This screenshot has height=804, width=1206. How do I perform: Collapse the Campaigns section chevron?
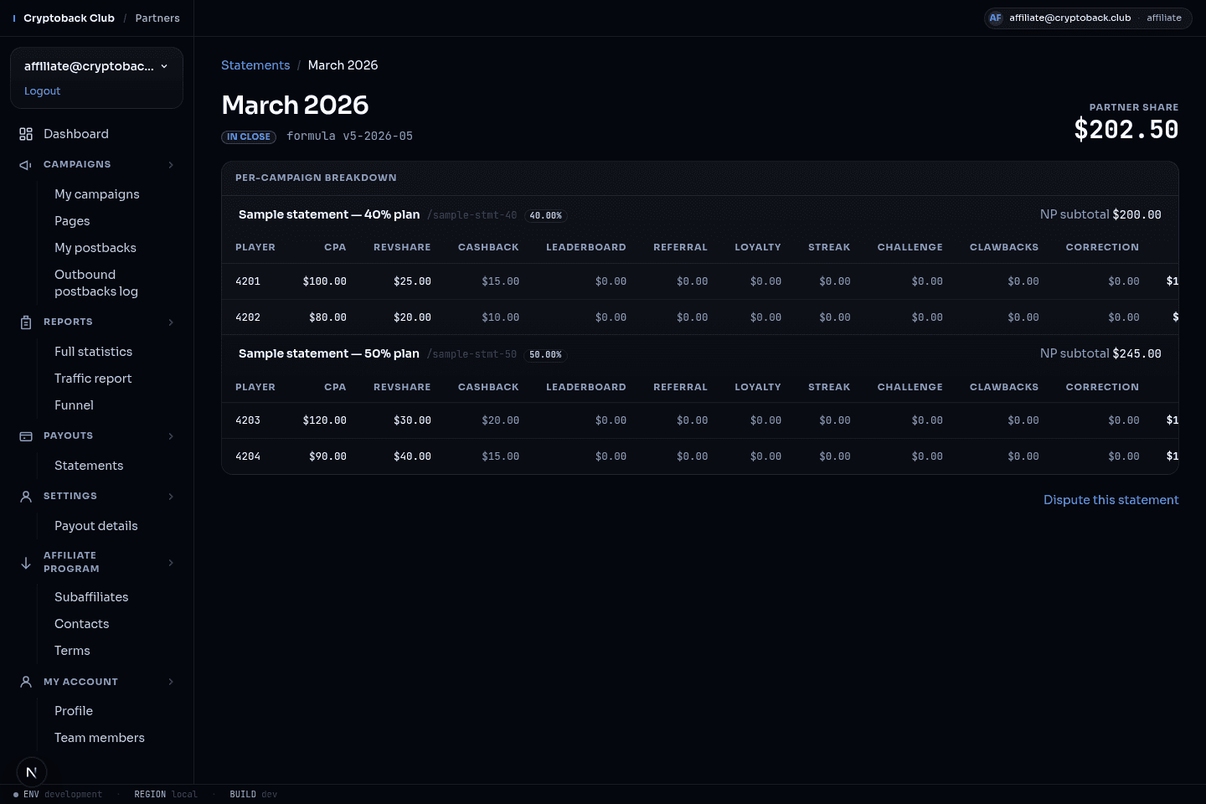(x=171, y=165)
